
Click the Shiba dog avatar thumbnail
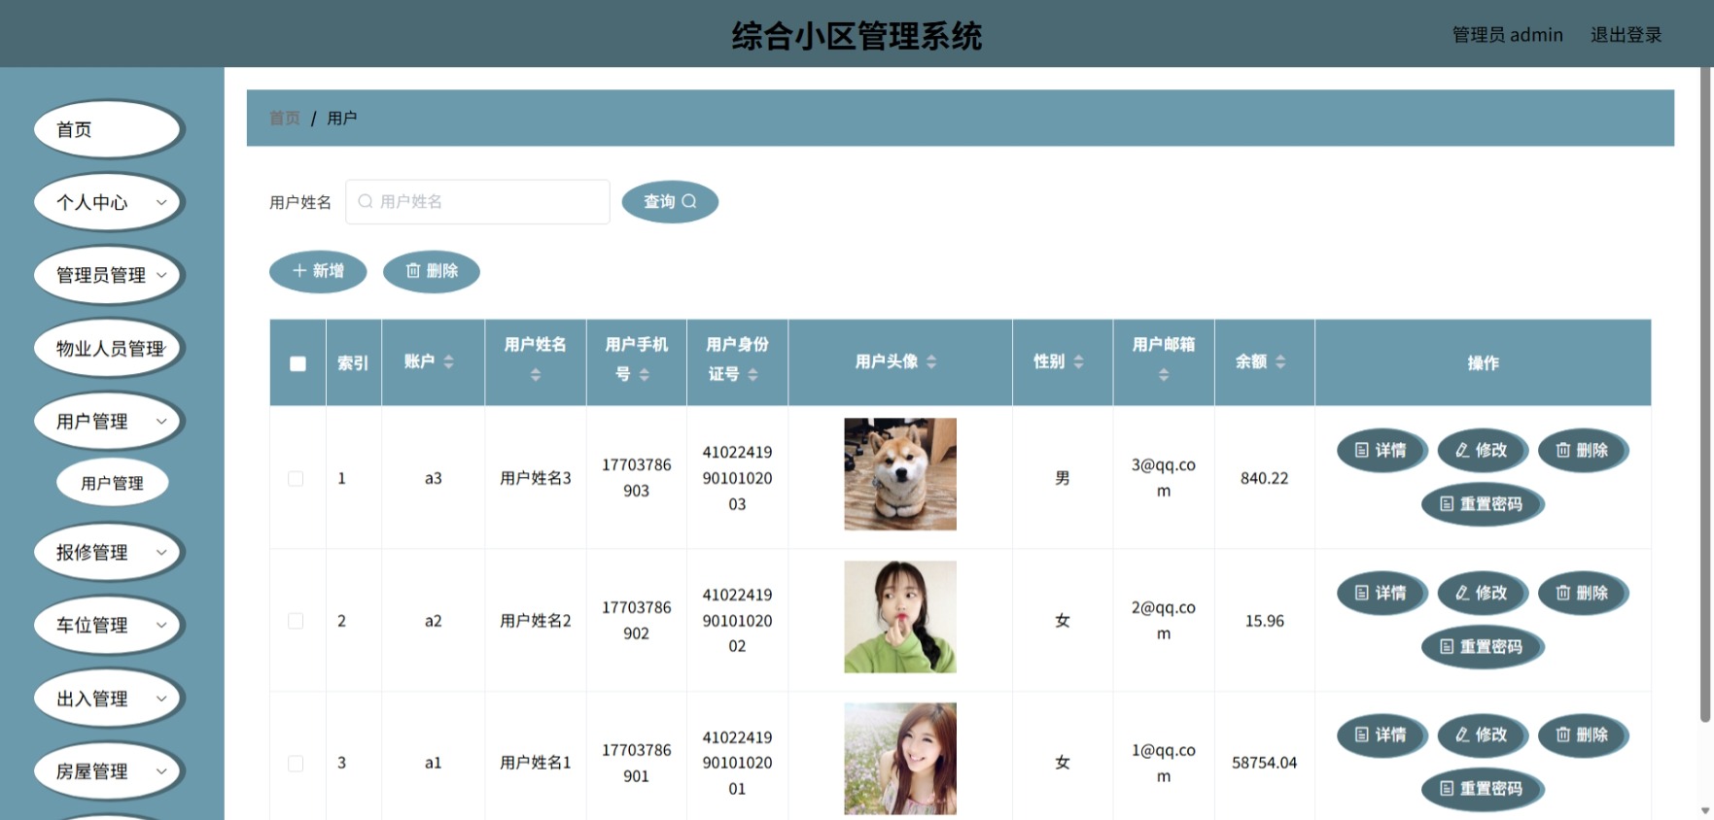coord(900,474)
